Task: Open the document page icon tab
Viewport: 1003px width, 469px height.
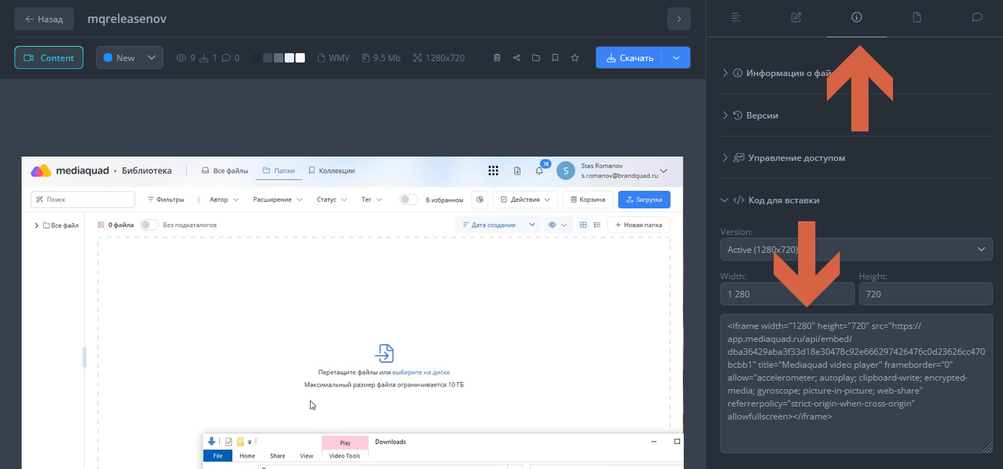Action: pos(917,18)
